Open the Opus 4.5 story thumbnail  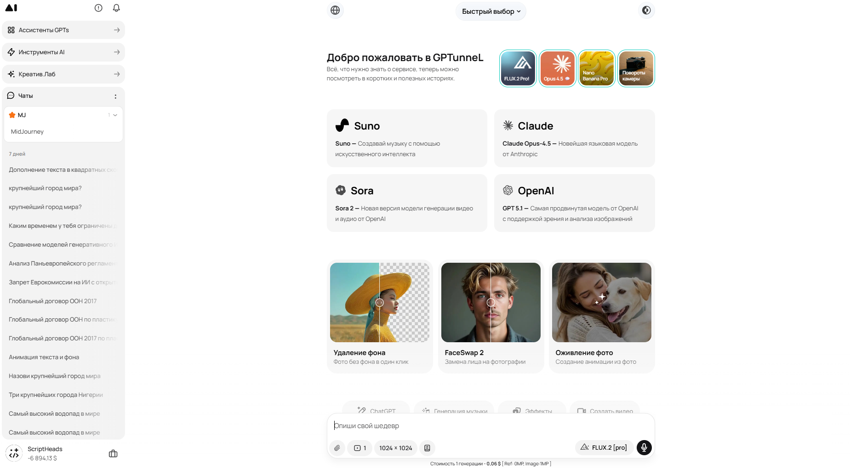coord(557,68)
